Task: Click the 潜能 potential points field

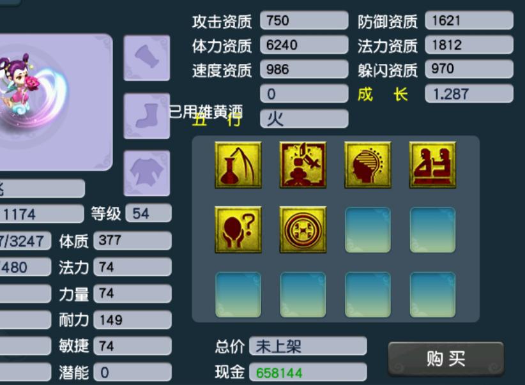Action: click(x=133, y=372)
